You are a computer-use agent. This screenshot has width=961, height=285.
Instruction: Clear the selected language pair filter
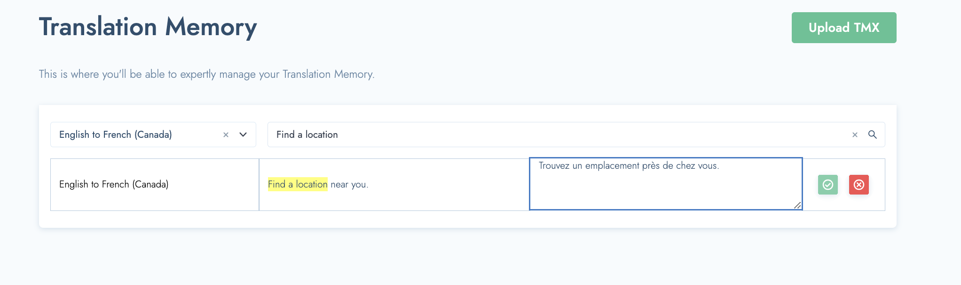click(226, 135)
